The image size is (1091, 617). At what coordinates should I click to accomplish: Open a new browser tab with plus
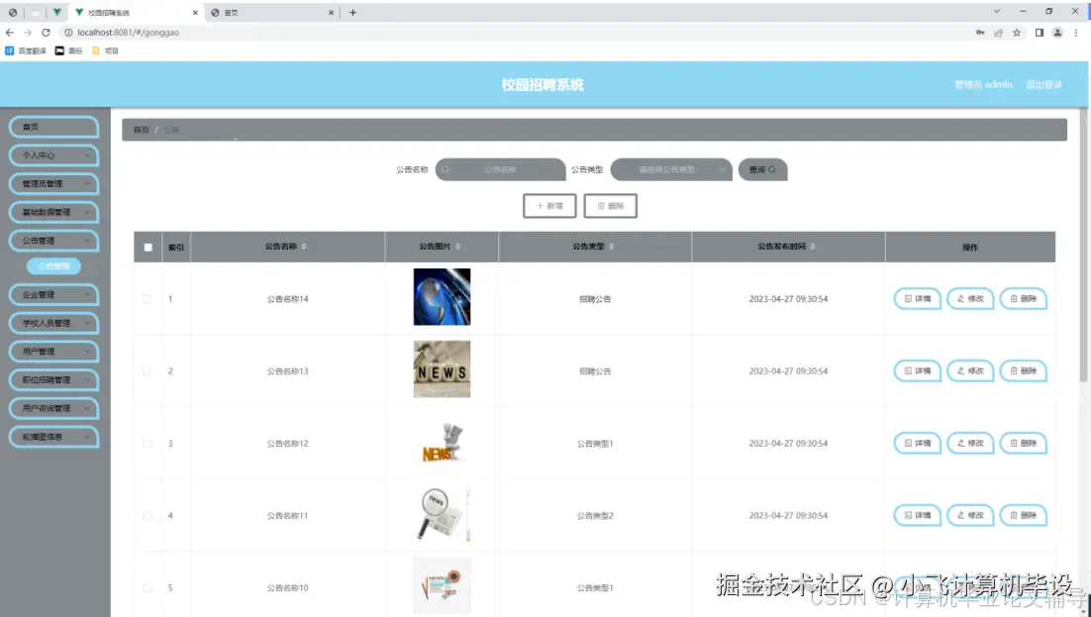click(352, 13)
